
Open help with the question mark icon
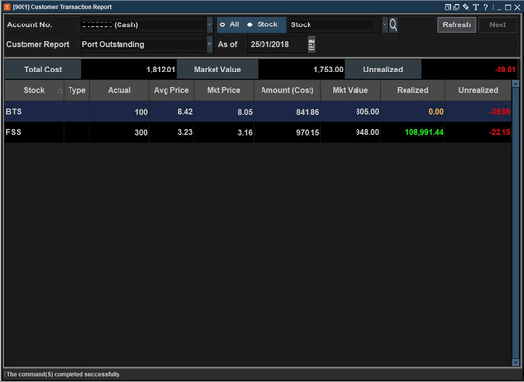click(x=485, y=7)
